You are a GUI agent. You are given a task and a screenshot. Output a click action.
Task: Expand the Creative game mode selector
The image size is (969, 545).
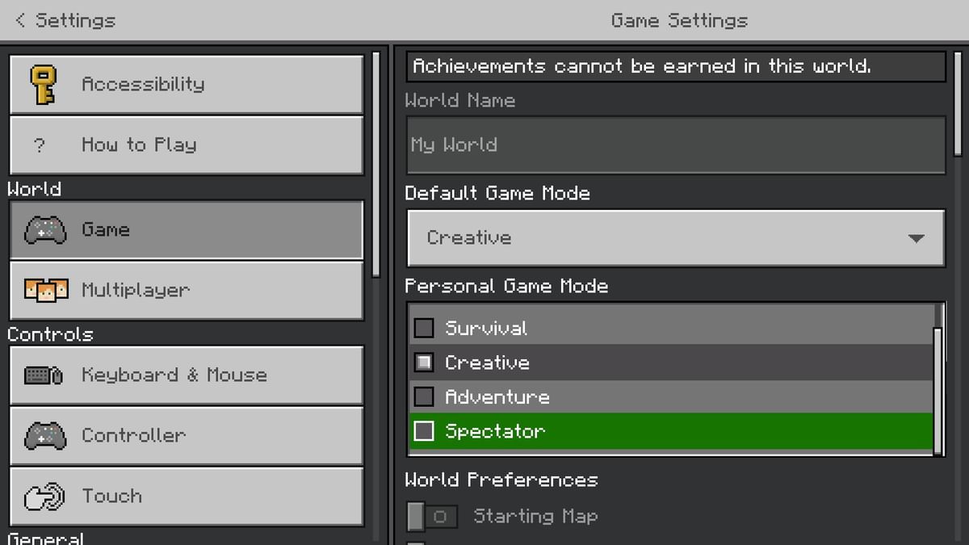coord(675,237)
